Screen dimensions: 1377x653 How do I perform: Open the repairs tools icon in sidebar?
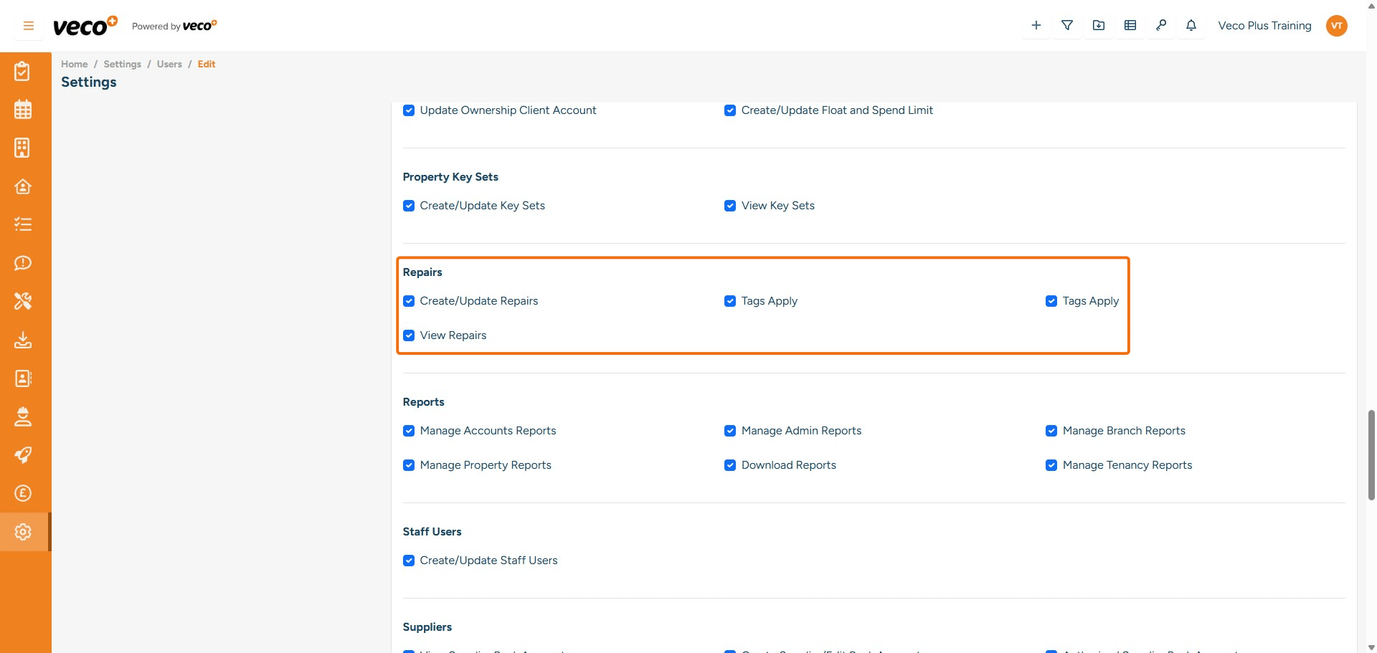tap(23, 301)
